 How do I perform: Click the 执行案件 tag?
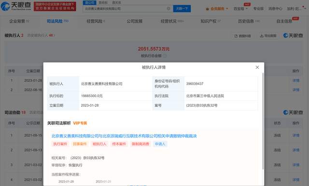(x=60, y=144)
